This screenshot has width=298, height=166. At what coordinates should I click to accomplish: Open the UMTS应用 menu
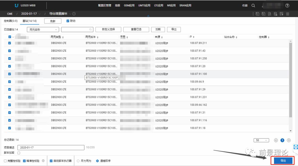tap(144, 6)
